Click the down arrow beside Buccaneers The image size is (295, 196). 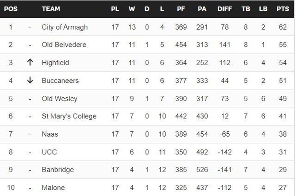30,80
